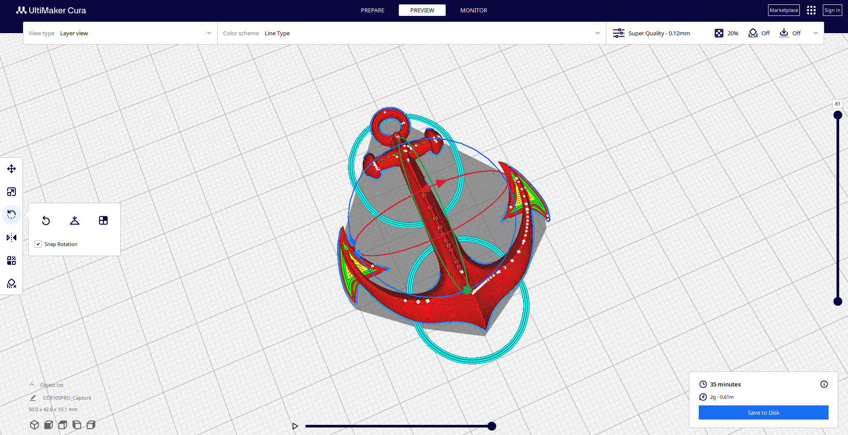The width and height of the screenshot is (848, 435).
Task: Click the adhesion Off icon
Action: point(784,33)
